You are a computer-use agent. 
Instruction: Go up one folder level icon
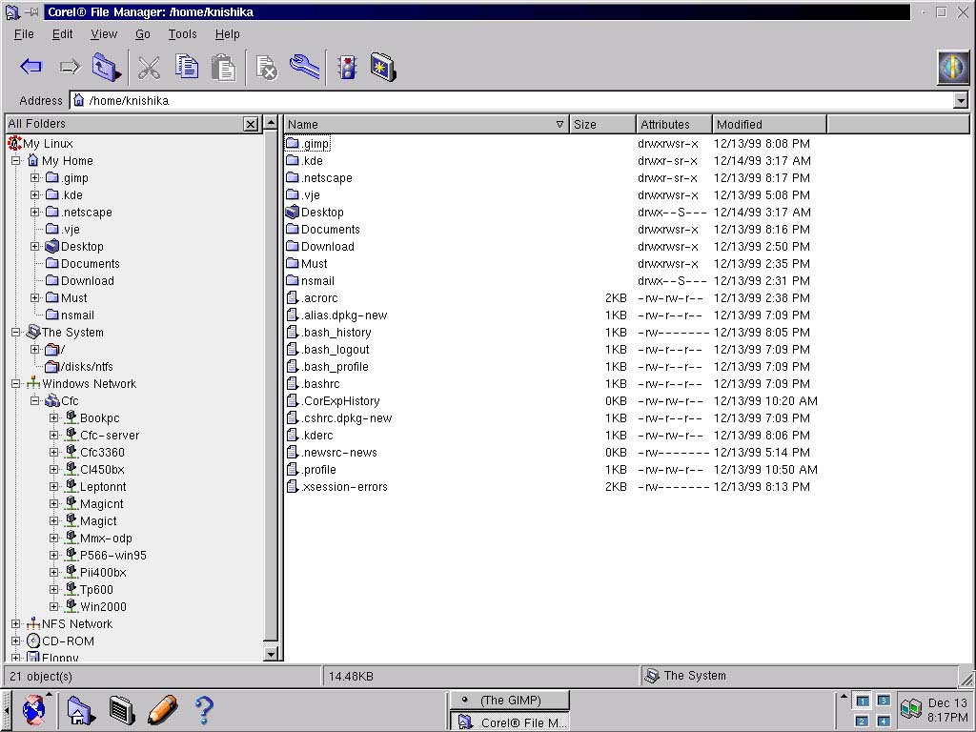pos(106,67)
